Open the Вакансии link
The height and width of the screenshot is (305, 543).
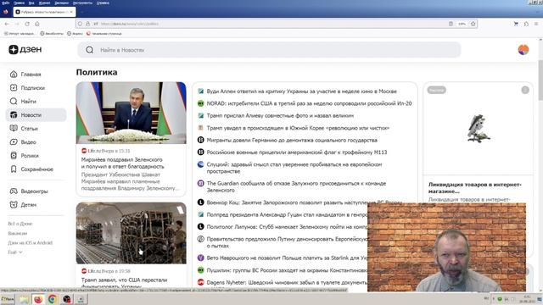click(18, 234)
